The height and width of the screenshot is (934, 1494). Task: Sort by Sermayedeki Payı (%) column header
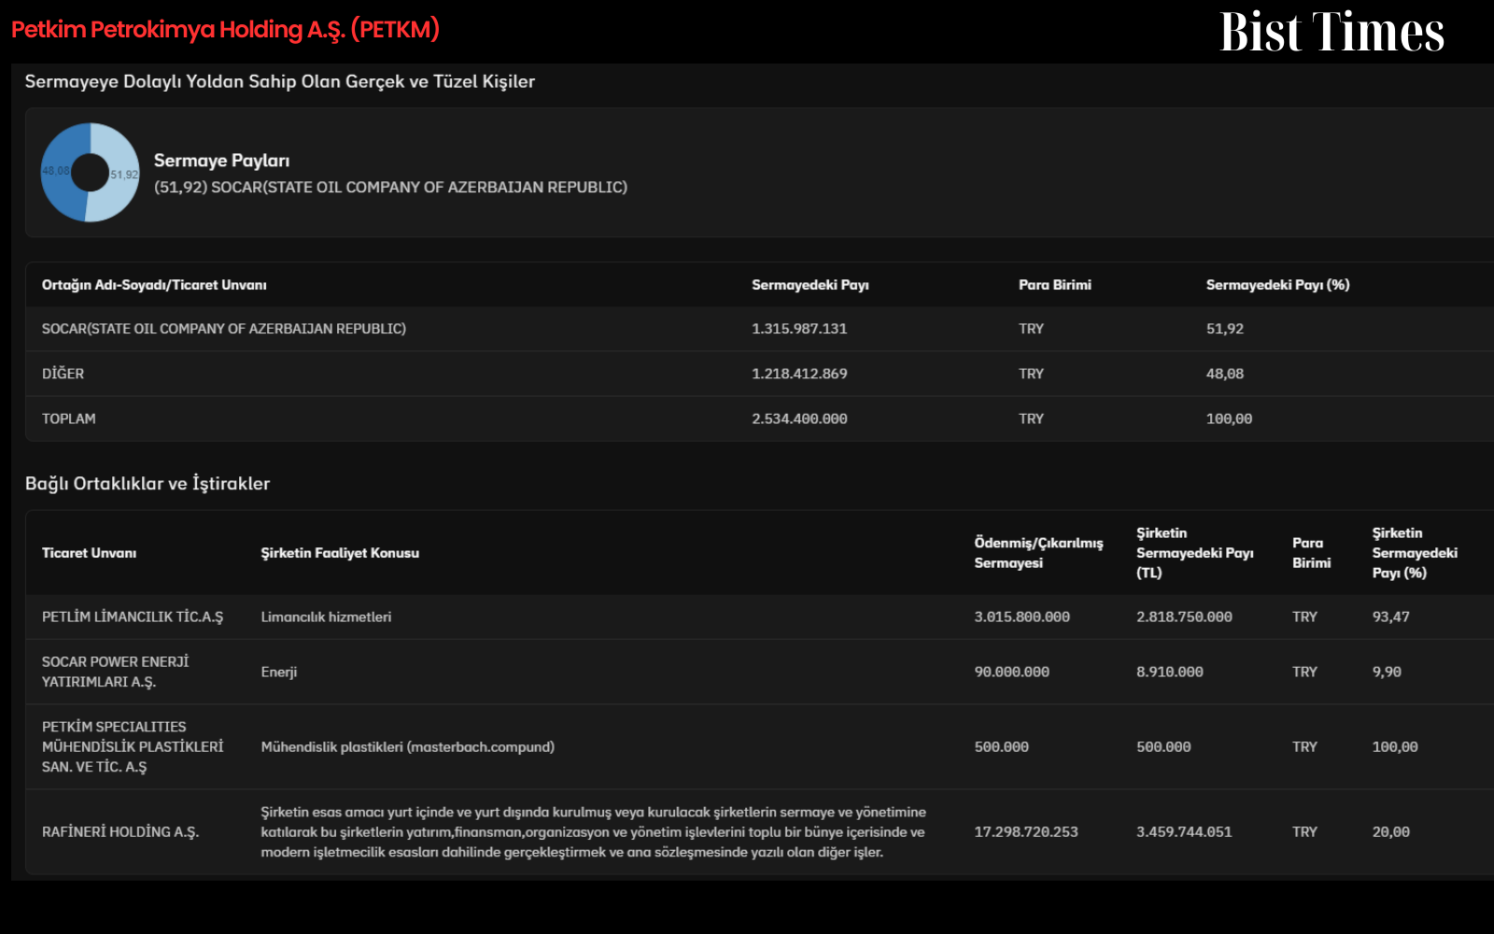(1277, 285)
